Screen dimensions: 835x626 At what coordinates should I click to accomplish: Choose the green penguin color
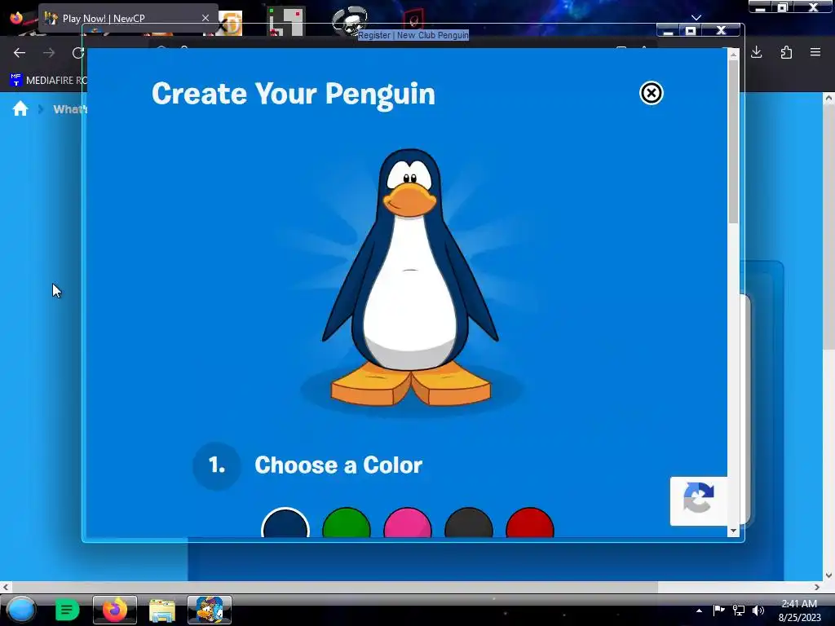tap(346, 523)
